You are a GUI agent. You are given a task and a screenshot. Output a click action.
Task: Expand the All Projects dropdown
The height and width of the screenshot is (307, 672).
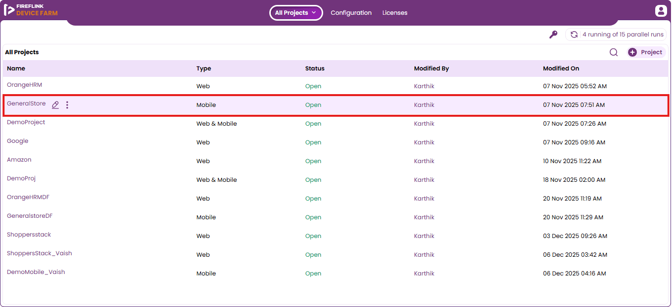[296, 13]
